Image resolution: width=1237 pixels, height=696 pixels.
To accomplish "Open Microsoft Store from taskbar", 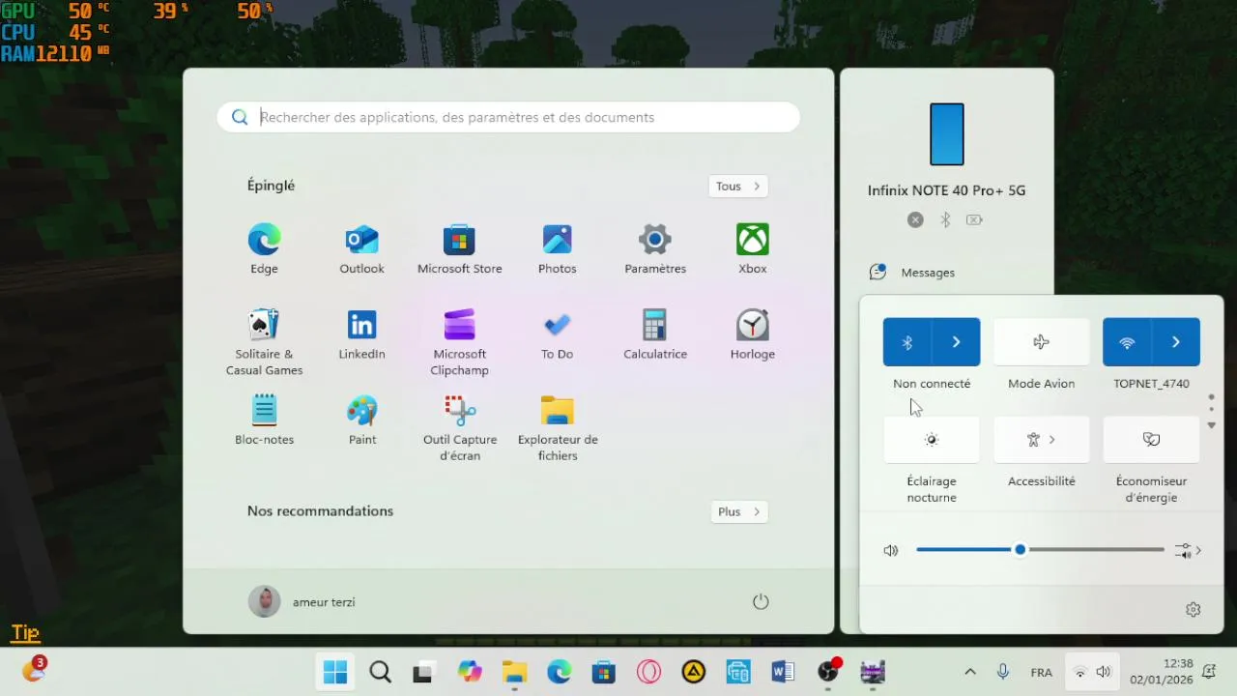I will click(604, 672).
